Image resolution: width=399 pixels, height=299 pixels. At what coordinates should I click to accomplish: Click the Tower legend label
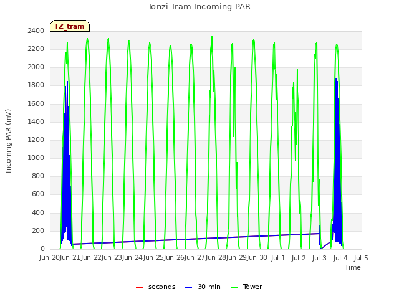click(252, 287)
